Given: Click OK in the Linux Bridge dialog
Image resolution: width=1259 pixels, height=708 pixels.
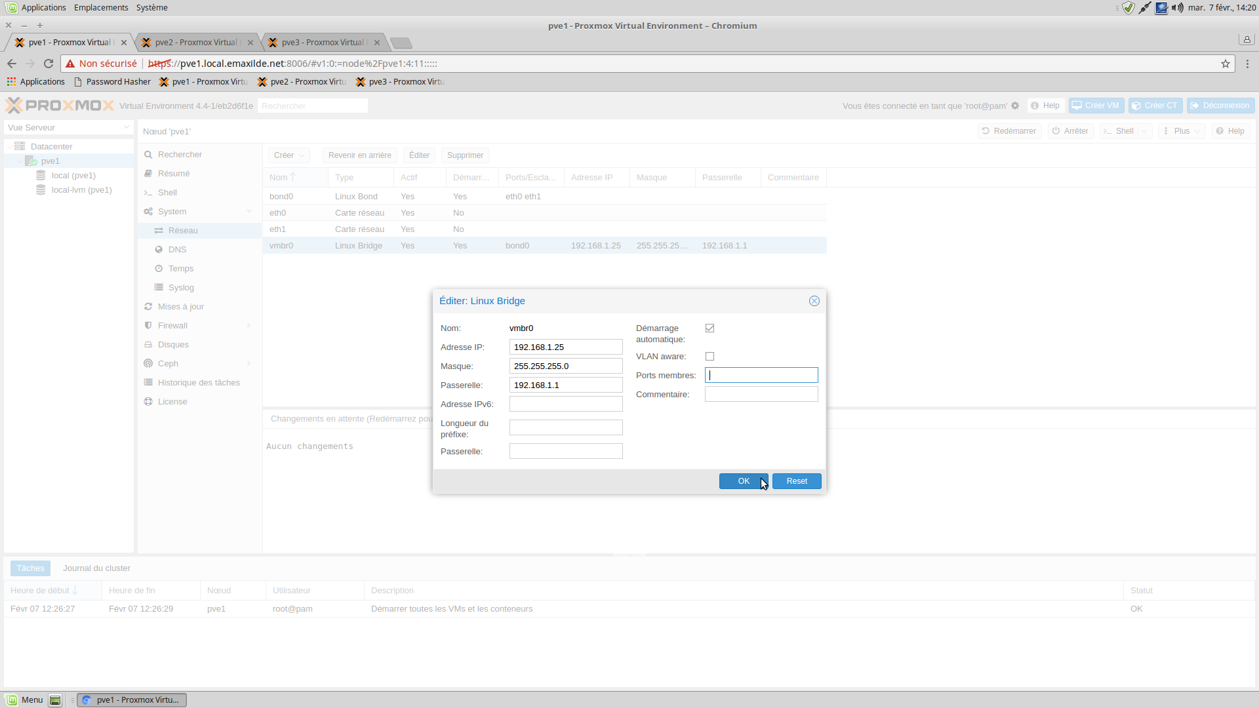Looking at the screenshot, I should coord(744,481).
